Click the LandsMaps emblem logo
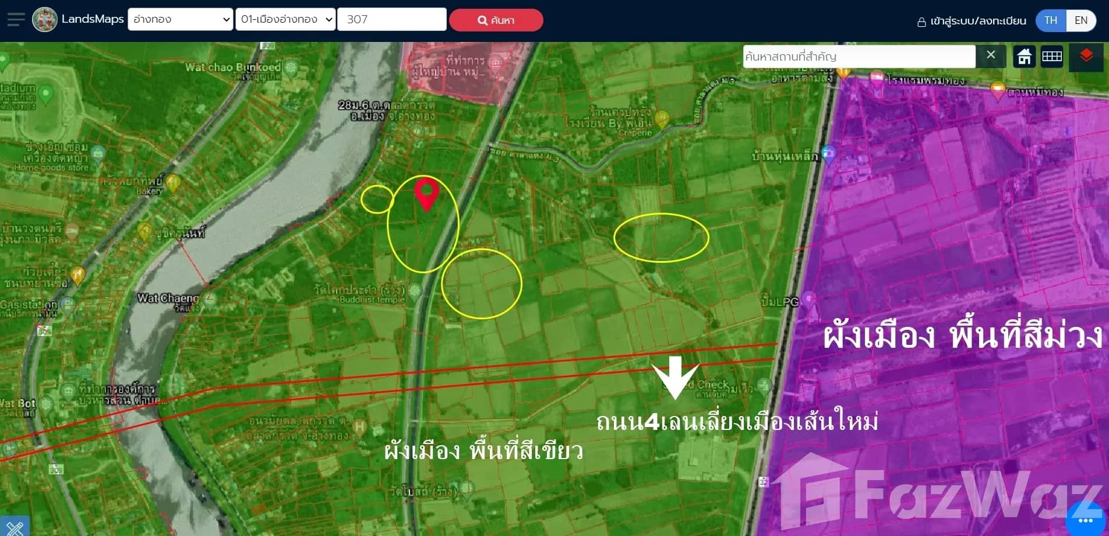This screenshot has height=536, width=1109. coord(45,20)
